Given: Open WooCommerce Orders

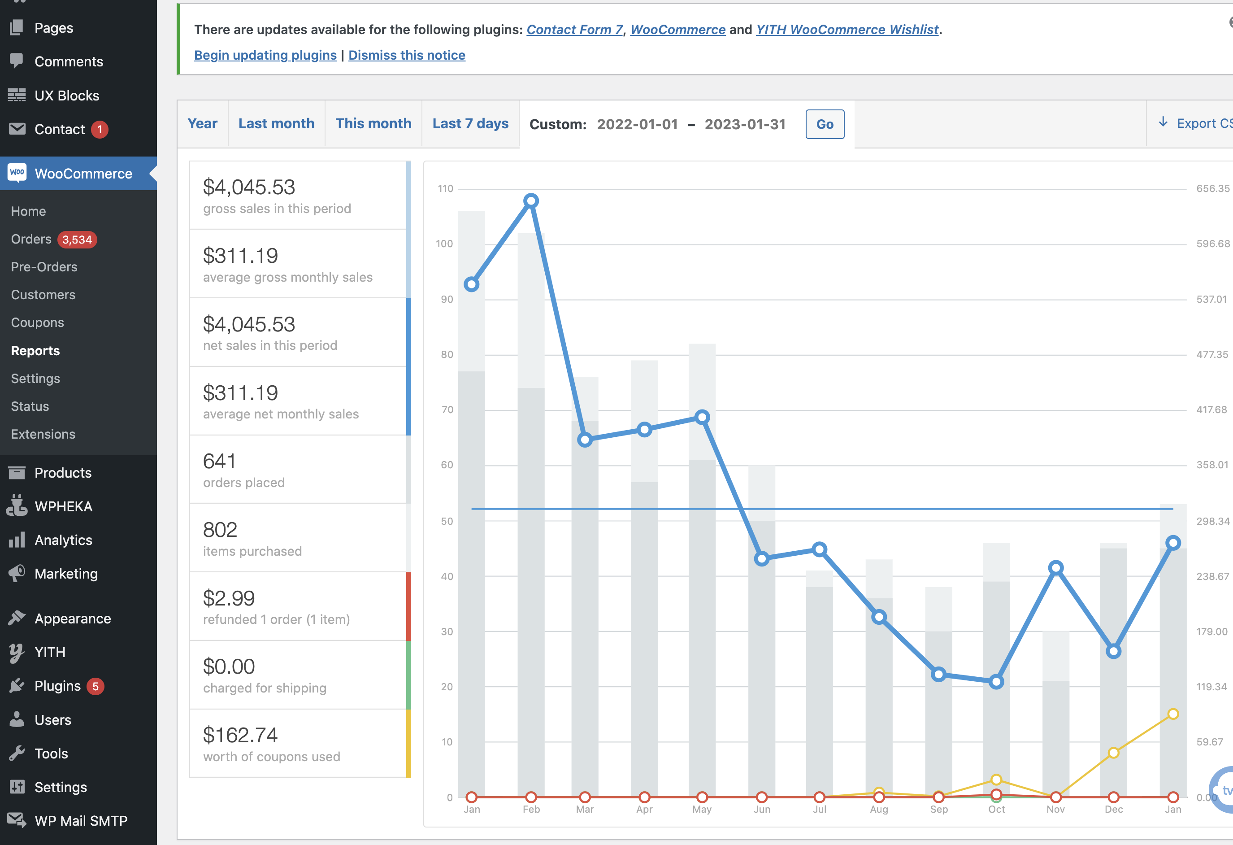Looking at the screenshot, I should (x=31, y=239).
